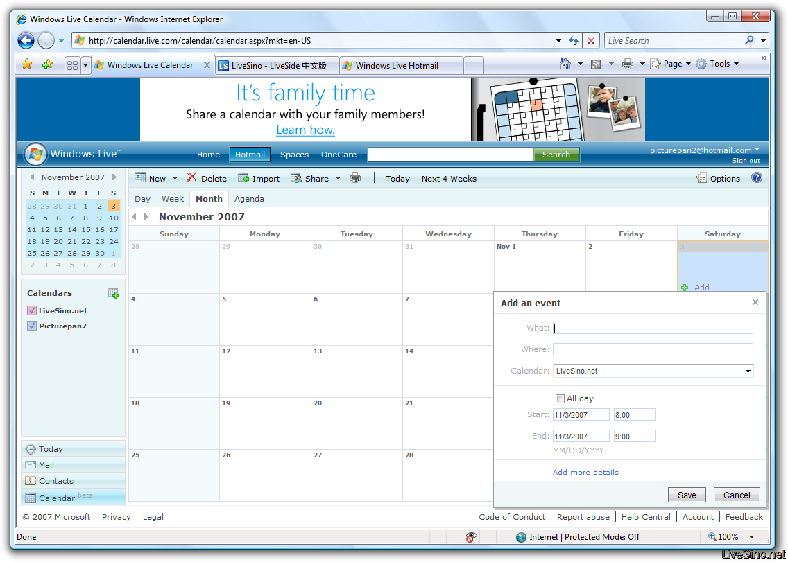The width and height of the screenshot is (788, 562).
Task: Switch to Windows Live Hotmail browser tab
Action: point(401,66)
